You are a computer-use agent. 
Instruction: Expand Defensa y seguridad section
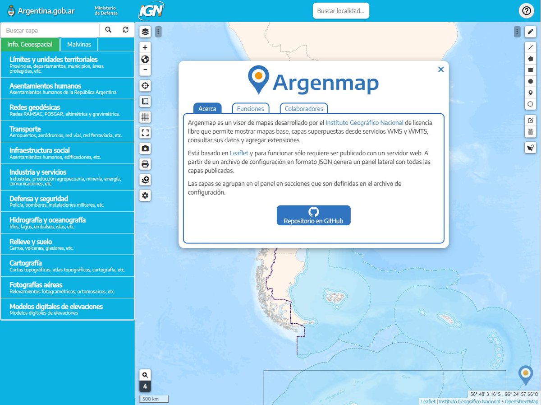point(67,201)
